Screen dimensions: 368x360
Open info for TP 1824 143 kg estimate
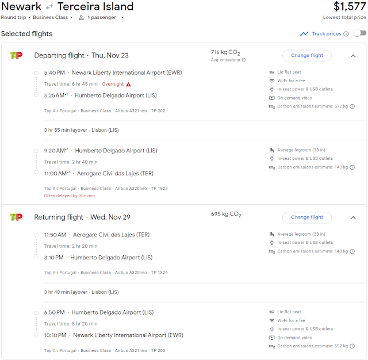click(x=352, y=251)
